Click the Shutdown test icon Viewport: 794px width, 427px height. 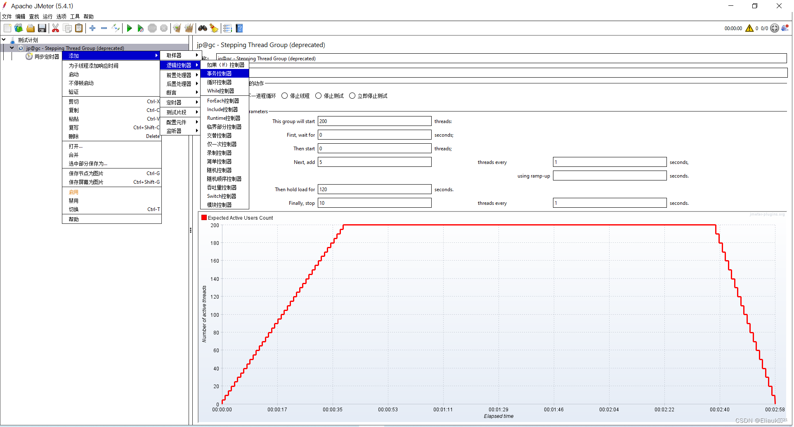(x=164, y=28)
